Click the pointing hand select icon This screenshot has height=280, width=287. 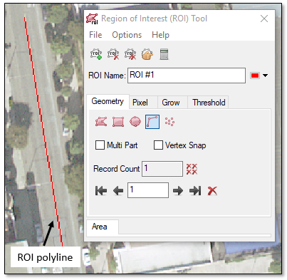coord(147,54)
